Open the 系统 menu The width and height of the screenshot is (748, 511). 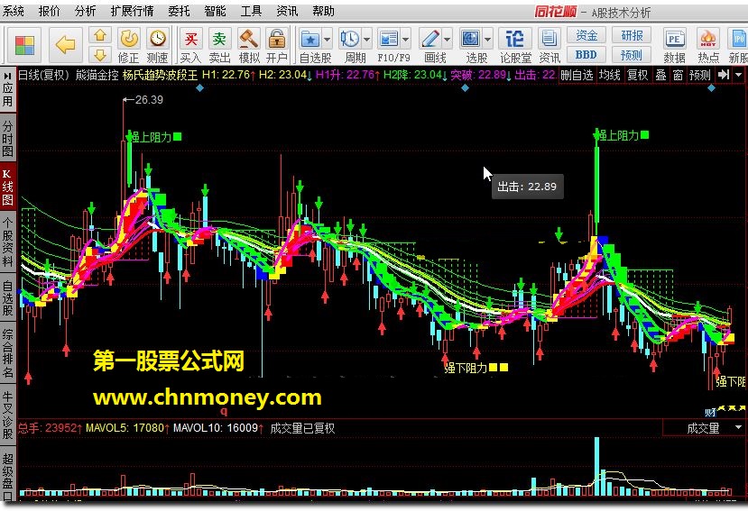[13, 11]
